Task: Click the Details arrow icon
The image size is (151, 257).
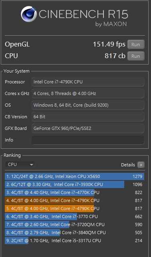Action: [141, 165]
